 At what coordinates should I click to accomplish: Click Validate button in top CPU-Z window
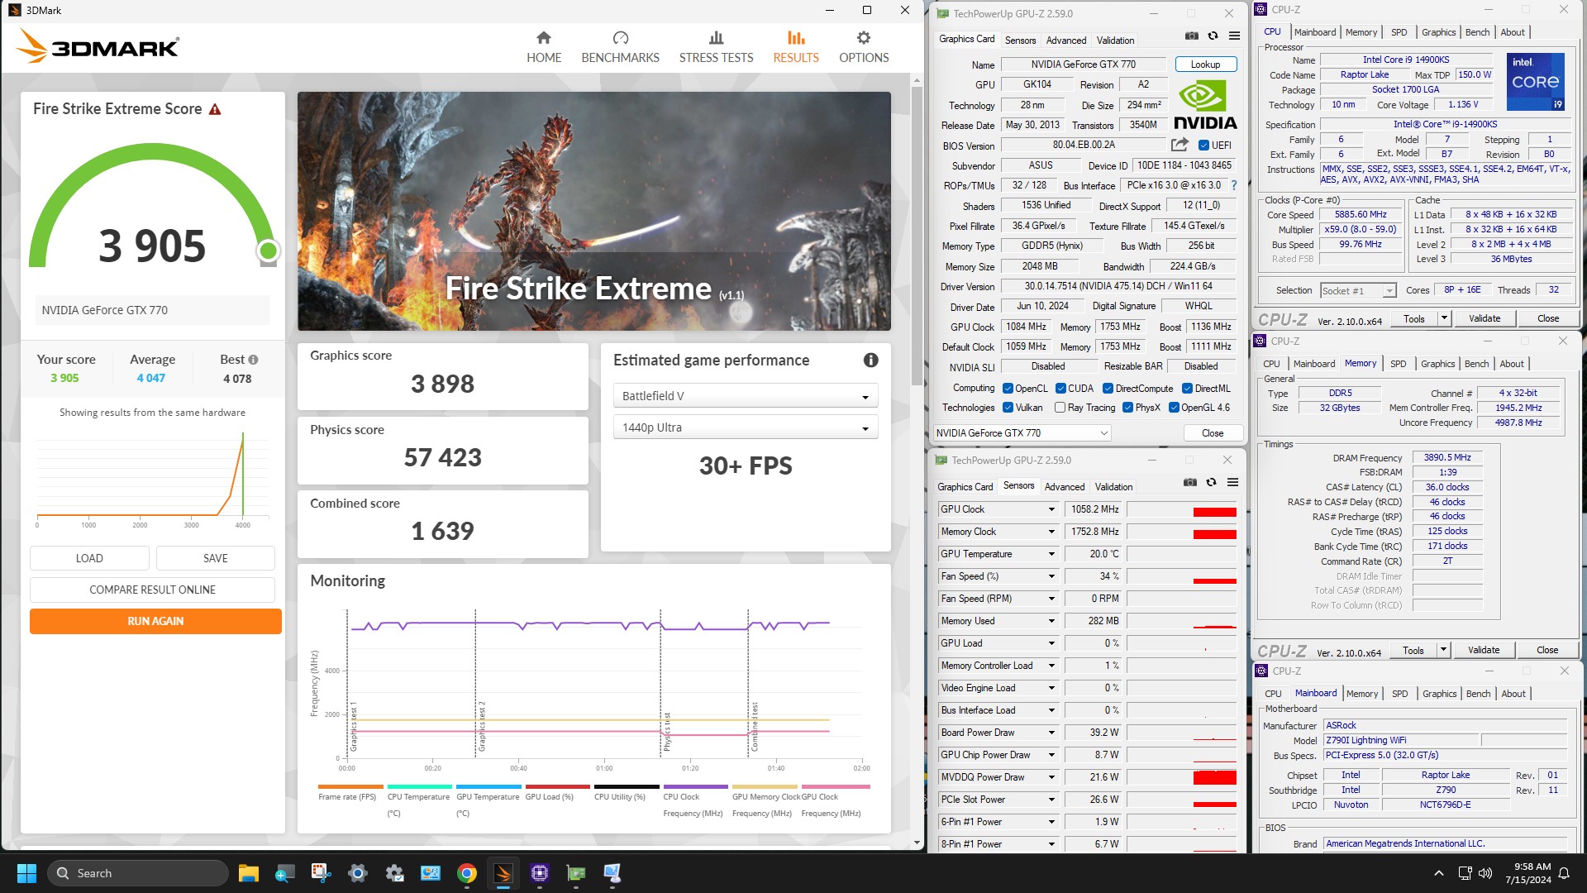pyautogui.click(x=1485, y=318)
